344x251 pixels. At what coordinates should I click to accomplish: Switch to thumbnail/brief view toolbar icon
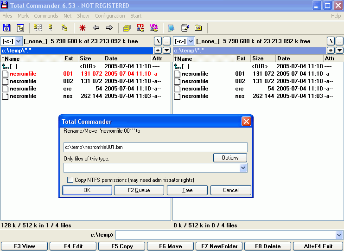coord(38,28)
